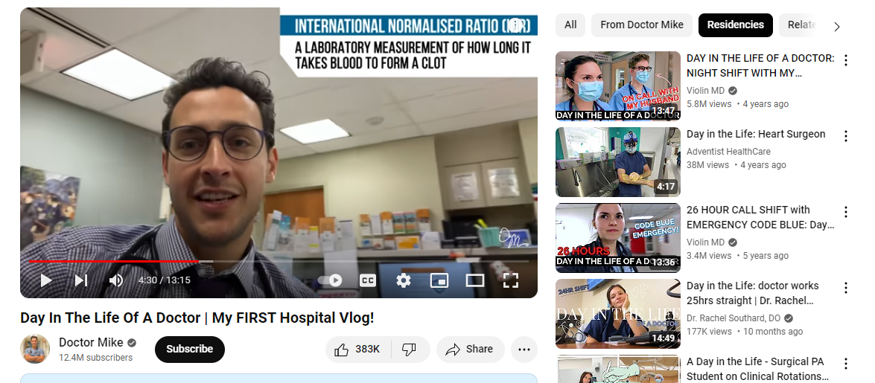Switch to theater mode

[475, 280]
